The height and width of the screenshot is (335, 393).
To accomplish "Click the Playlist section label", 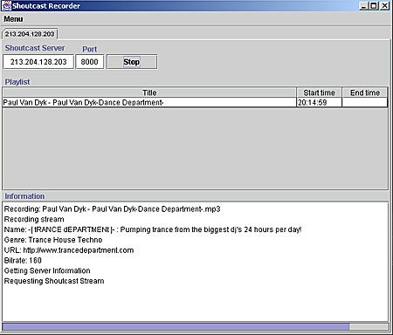I will [x=17, y=82].
